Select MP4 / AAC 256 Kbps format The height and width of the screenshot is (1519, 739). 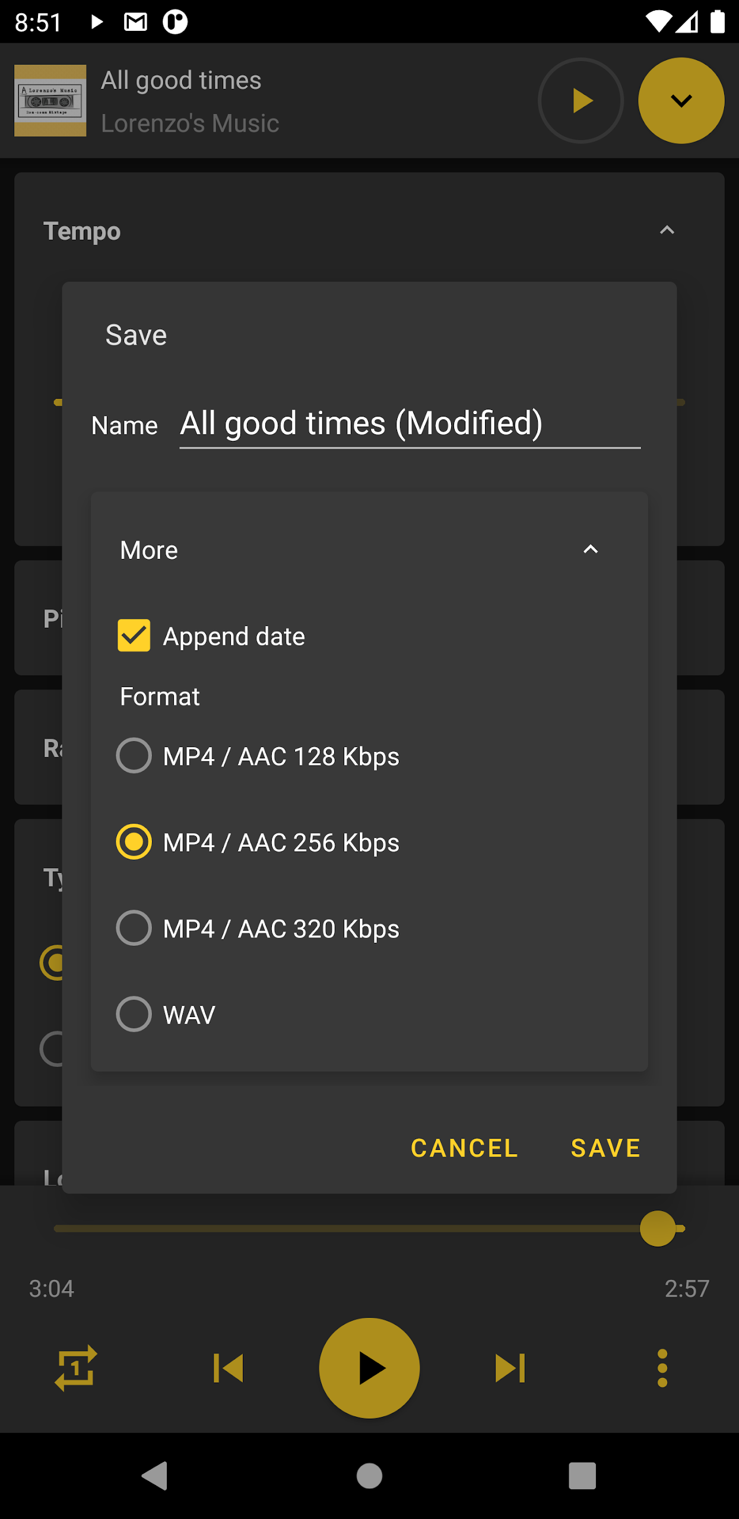134,841
